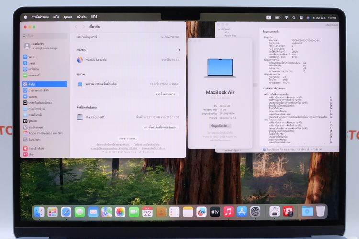
Task: Launch Safari from the Dock
Action: (66, 212)
